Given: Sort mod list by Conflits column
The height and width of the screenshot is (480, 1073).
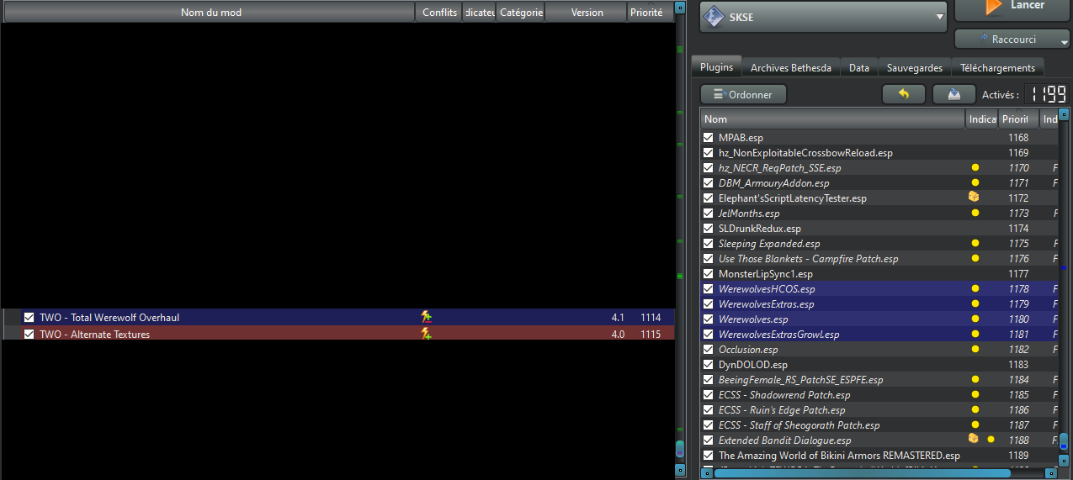Looking at the screenshot, I should (x=439, y=13).
